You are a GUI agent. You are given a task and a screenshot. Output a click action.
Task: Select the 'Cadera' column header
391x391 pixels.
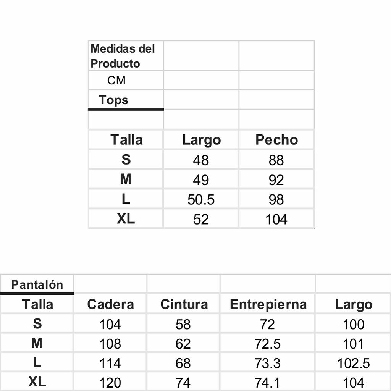[110, 304]
